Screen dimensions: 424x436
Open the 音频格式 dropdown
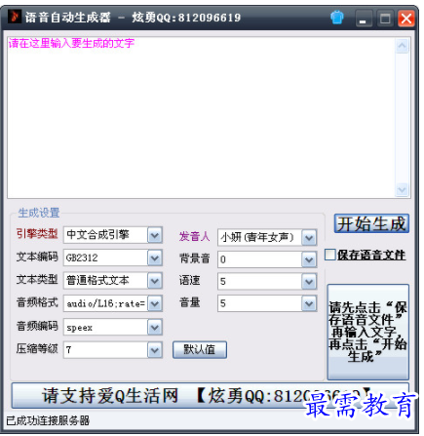pyautogui.click(x=155, y=303)
